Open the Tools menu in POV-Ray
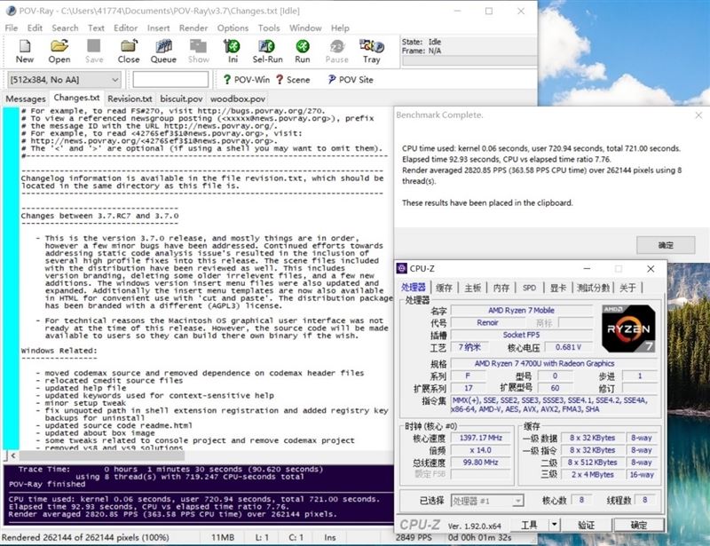The height and width of the screenshot is (546, 710). click(269, 28)
